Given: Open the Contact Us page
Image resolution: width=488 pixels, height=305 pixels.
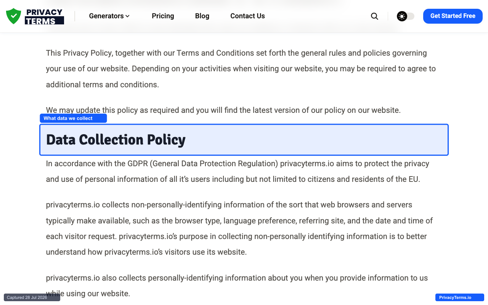Looking at the screenshot, I should click(x=247, y=16).
